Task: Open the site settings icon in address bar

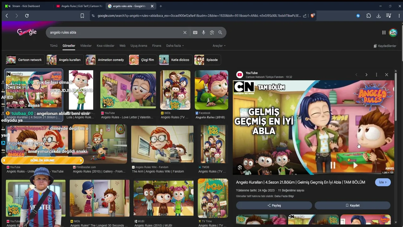Action: (93, 15)
